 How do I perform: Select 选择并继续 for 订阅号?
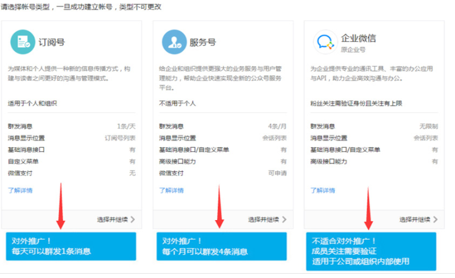pos(111,219)
